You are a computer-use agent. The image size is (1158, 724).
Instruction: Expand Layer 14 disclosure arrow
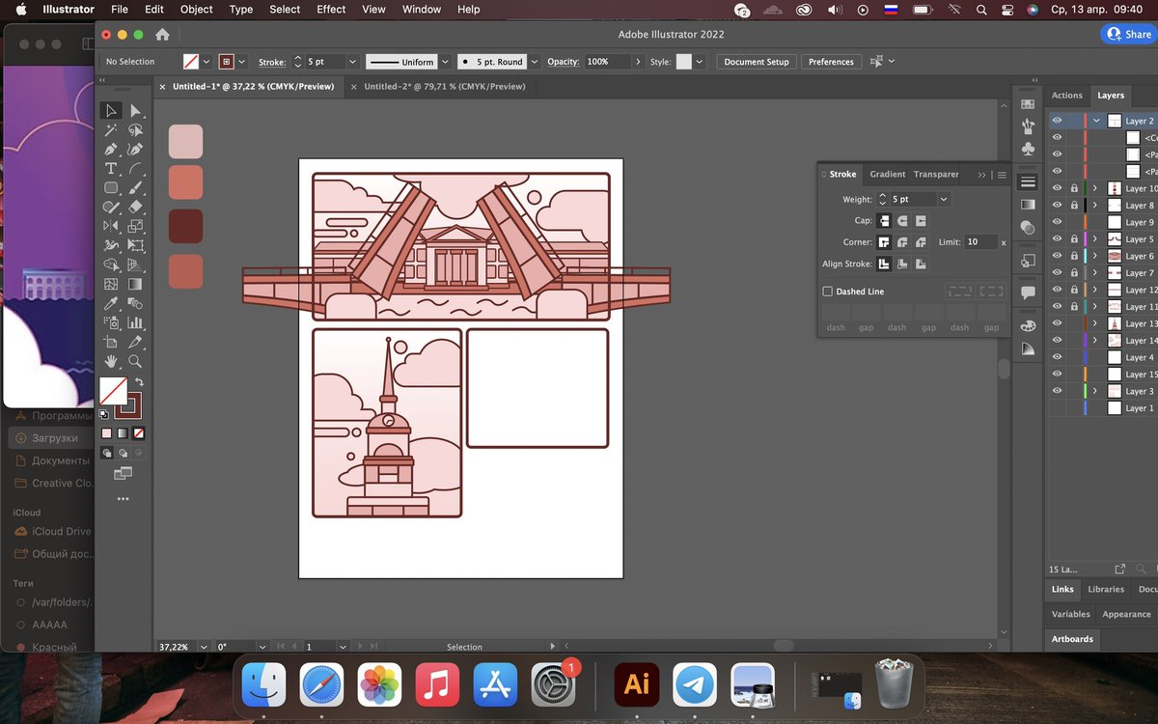pyautogui.click(x=1095, y=341)
